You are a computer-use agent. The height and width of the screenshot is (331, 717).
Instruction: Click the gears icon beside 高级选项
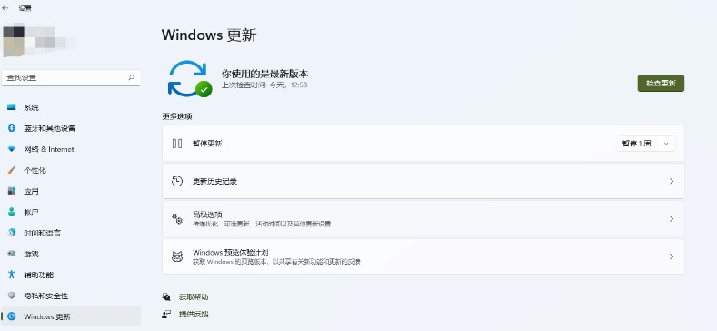[x=177, y=219]
